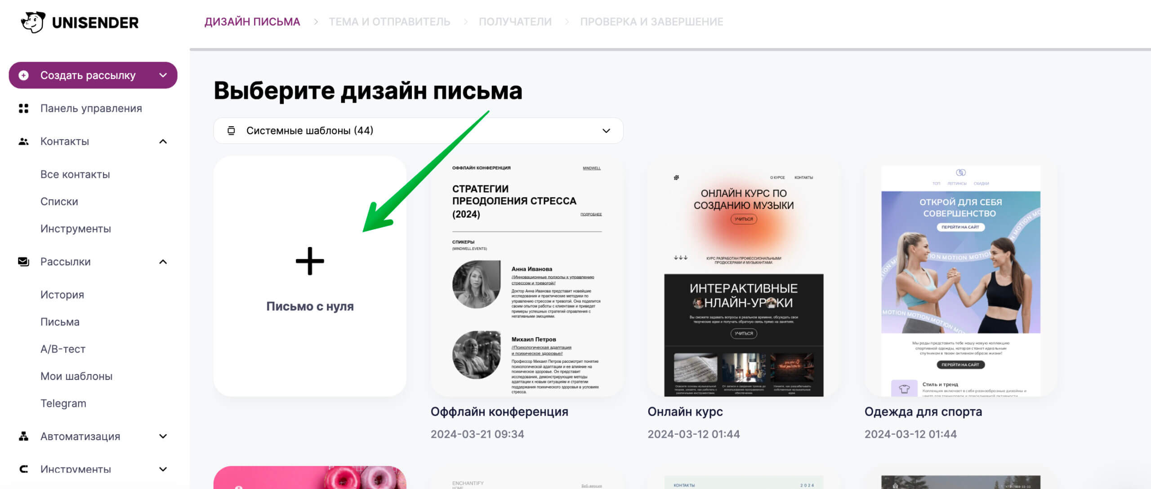Open the Получатели breadcrumb step
The width and height of the screenshot is (1151, 489).
click(x=515, y=21)
